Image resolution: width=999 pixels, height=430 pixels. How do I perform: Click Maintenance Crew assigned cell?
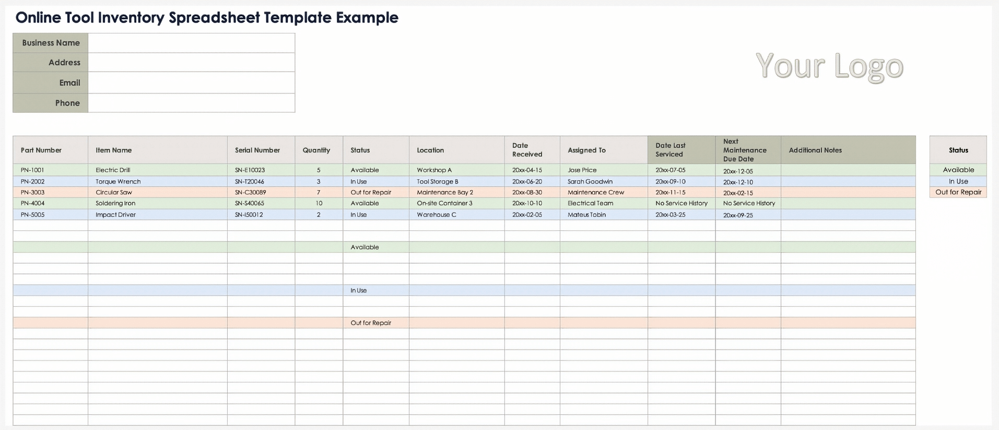coord(604,192)
